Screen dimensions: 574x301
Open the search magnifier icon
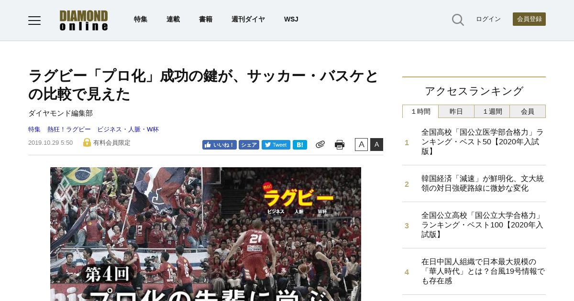coord(458,20)
